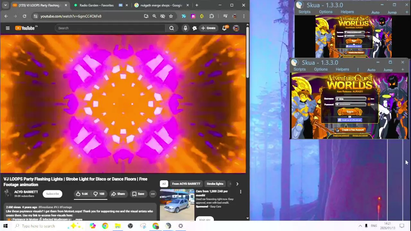Open ACYD BARRETT channel name link
This screenshot has width=411, height=231.
coord(26,192)
